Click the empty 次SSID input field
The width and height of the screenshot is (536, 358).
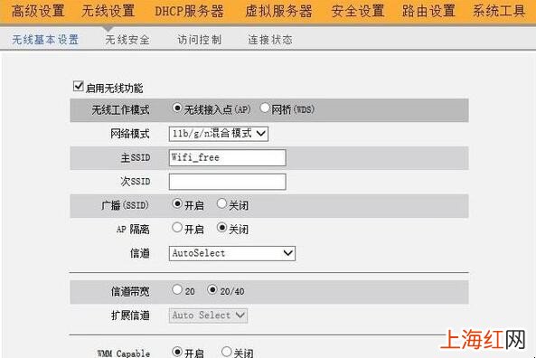click(227, 182)
